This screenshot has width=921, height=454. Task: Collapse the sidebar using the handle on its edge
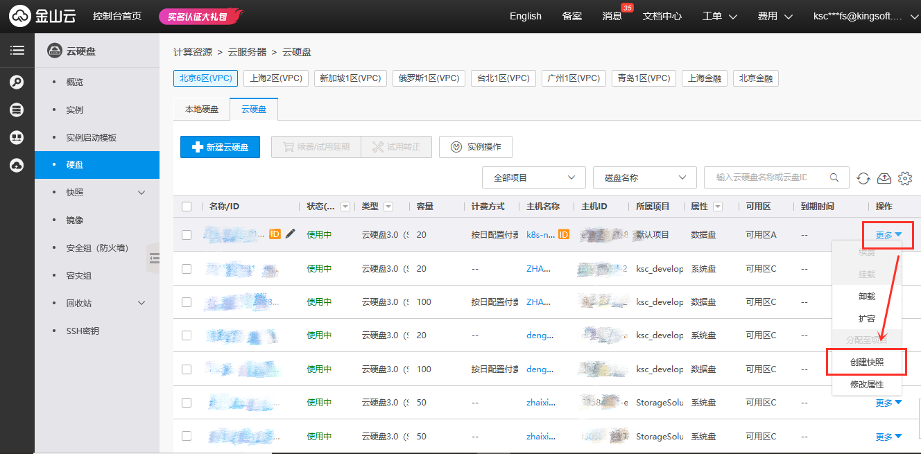click(x=154, y=259)
